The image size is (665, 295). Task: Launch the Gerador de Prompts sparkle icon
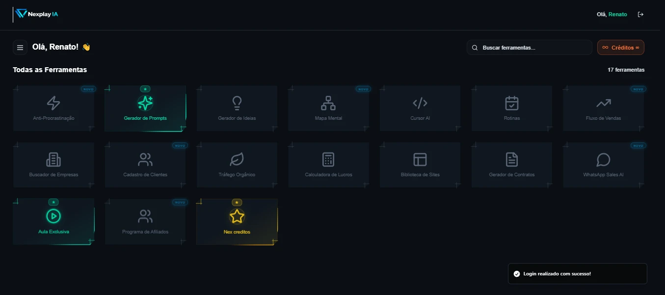pos(145,103)
